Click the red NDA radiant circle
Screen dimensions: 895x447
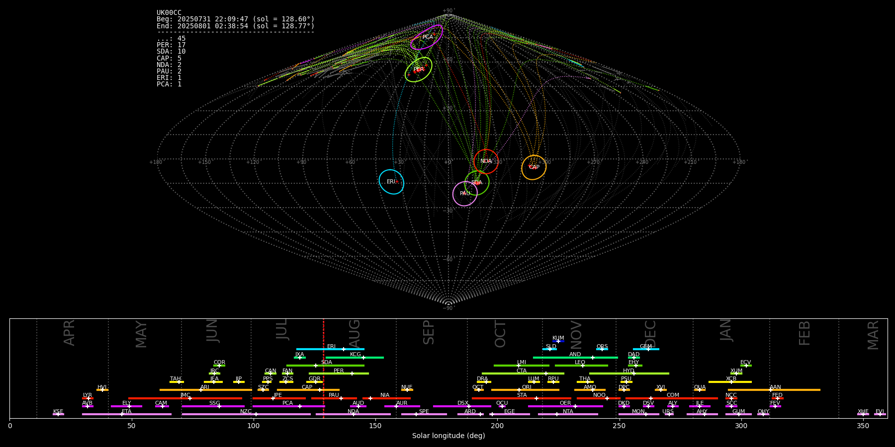click(486, 161)
